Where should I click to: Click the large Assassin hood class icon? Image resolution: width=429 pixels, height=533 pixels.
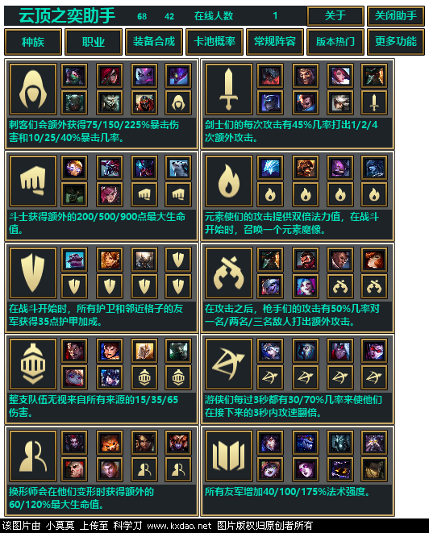click(33, 89)
